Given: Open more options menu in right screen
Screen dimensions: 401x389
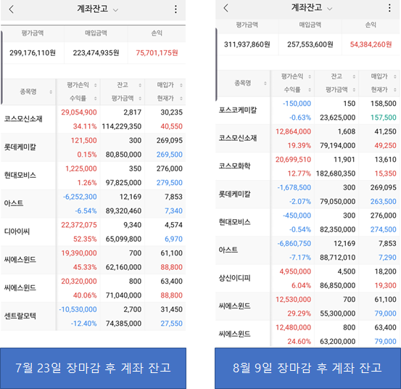Looking at the screenshot, I should [x=389, y=8].
